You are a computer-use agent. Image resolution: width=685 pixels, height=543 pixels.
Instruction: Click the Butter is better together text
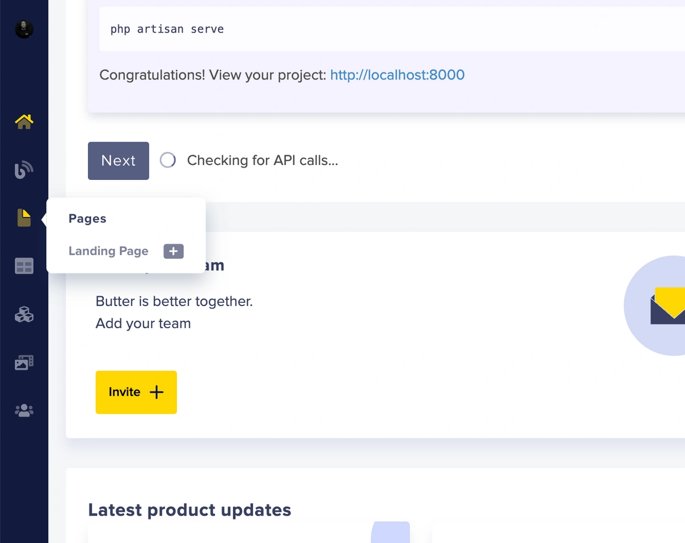[x=174, y=301]
